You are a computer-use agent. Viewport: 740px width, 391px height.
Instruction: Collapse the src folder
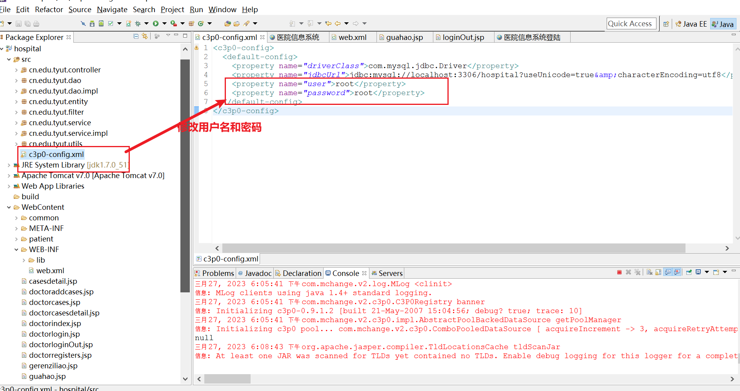9,59
